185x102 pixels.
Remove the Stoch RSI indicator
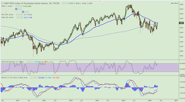(x=32, y=62)
